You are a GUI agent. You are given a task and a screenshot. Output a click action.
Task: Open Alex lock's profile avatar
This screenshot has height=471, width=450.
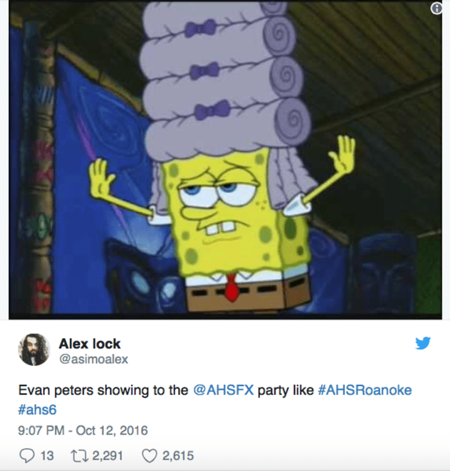pyautogui.click(x=34, y=350)
